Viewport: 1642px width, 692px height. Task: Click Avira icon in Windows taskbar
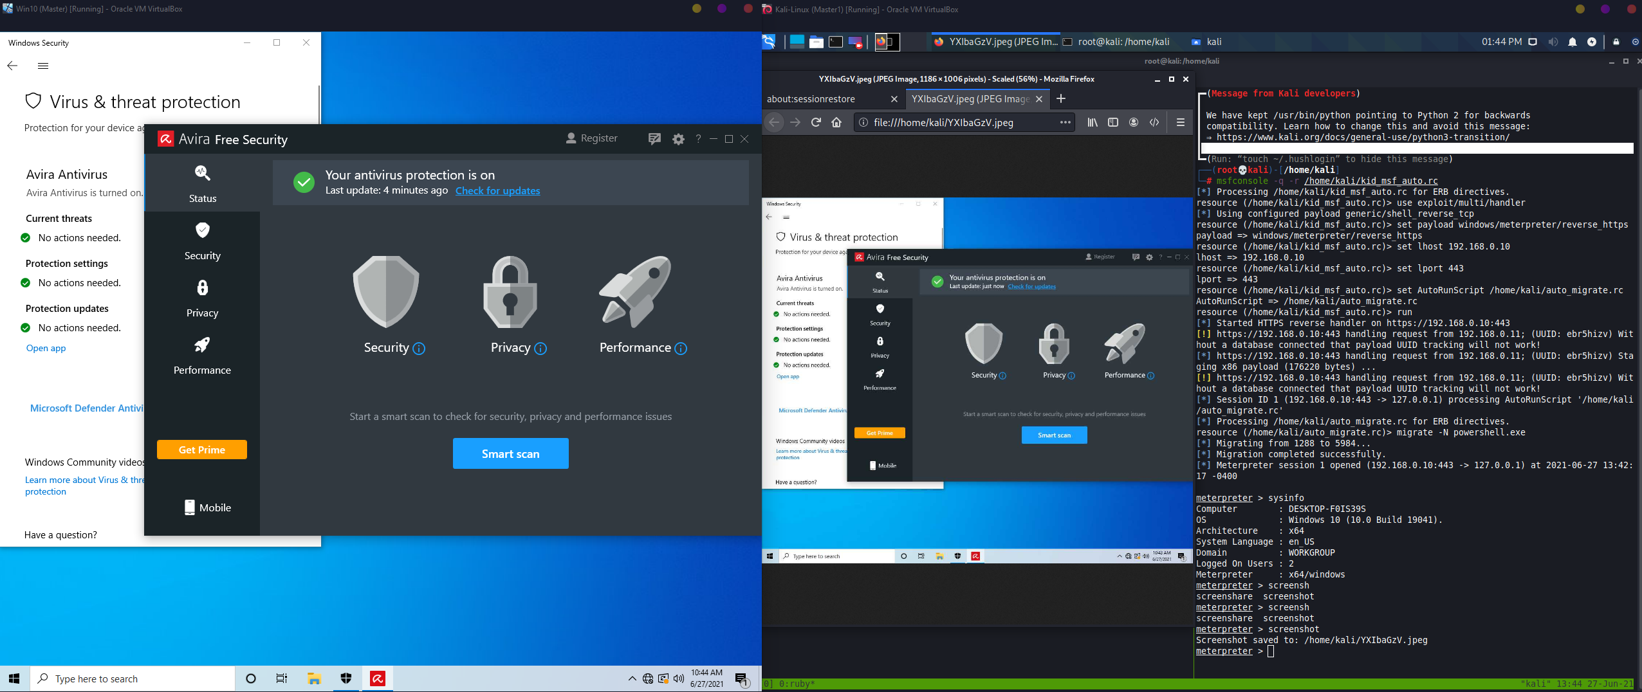378,678
